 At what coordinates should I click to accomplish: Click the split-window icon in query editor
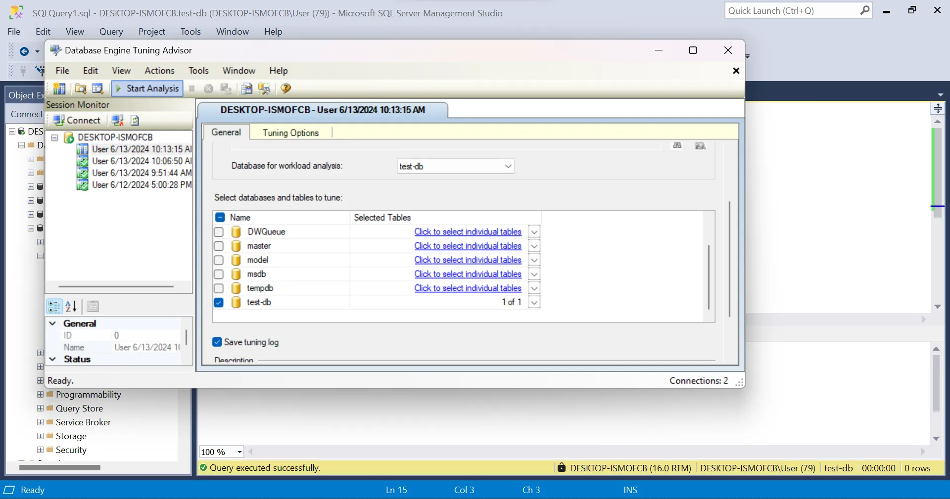[938, 108]
